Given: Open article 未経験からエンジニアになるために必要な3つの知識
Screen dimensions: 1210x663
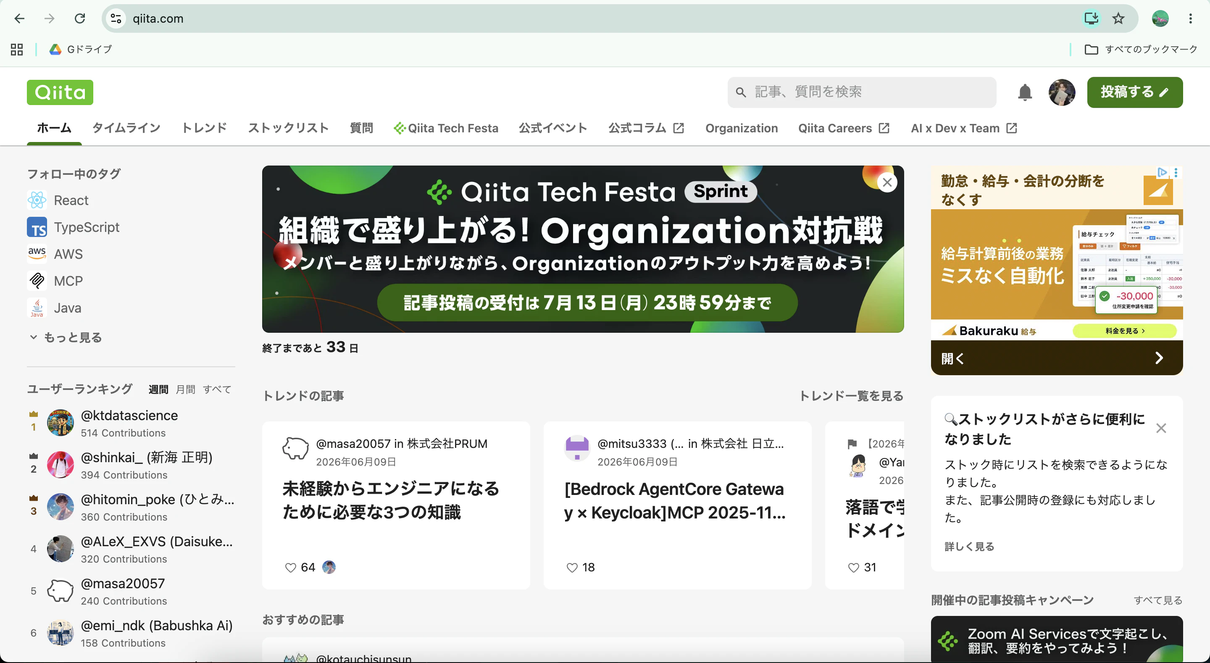Looking at the screenshot, I should [391, 500].
